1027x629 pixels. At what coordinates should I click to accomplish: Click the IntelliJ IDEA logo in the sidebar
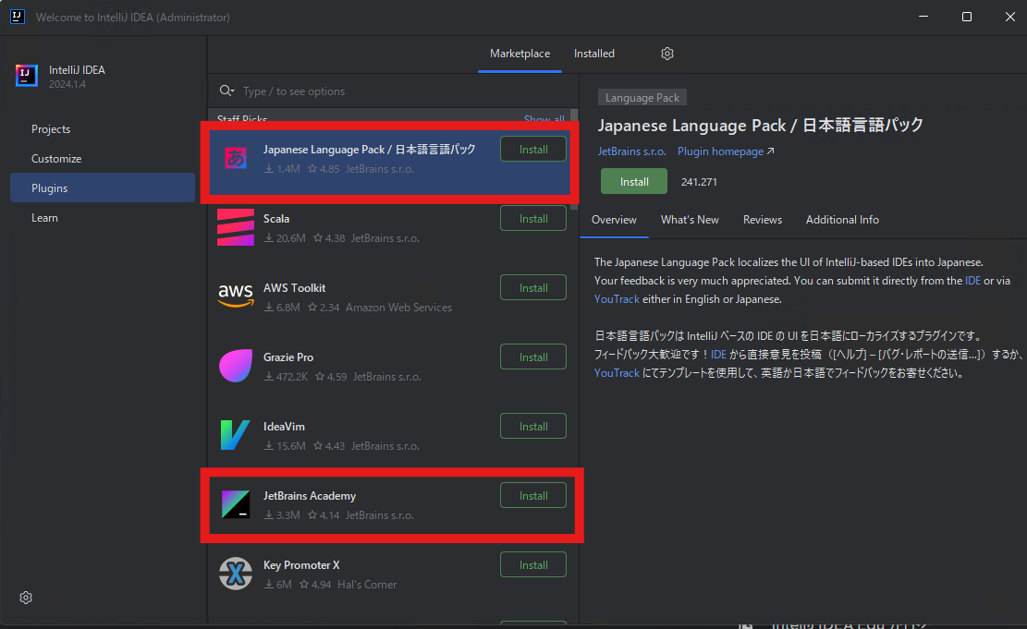pos(26,76)
